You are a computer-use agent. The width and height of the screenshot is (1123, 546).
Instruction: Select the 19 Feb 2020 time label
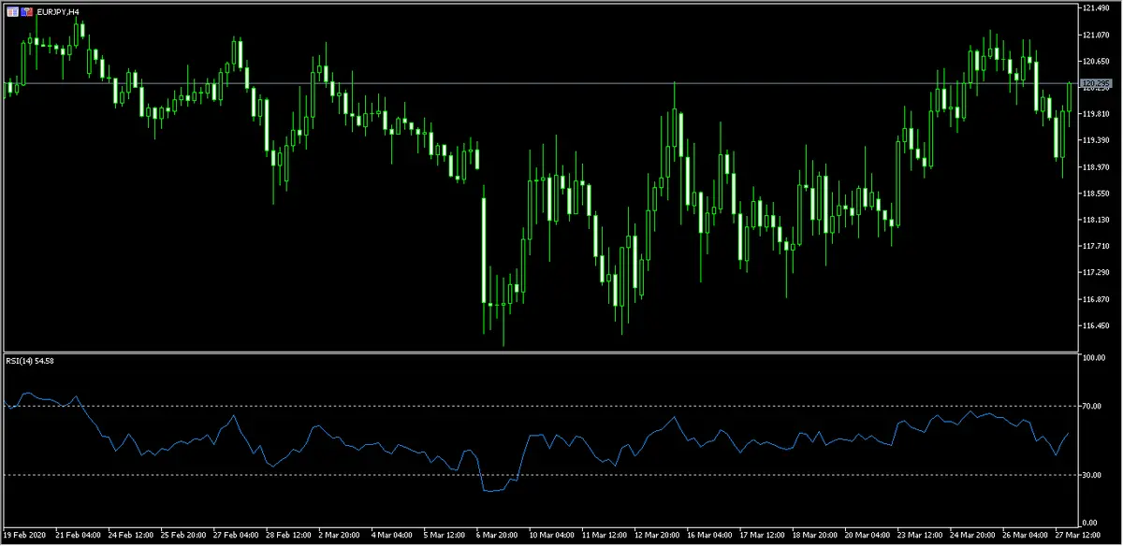(25, 536)
